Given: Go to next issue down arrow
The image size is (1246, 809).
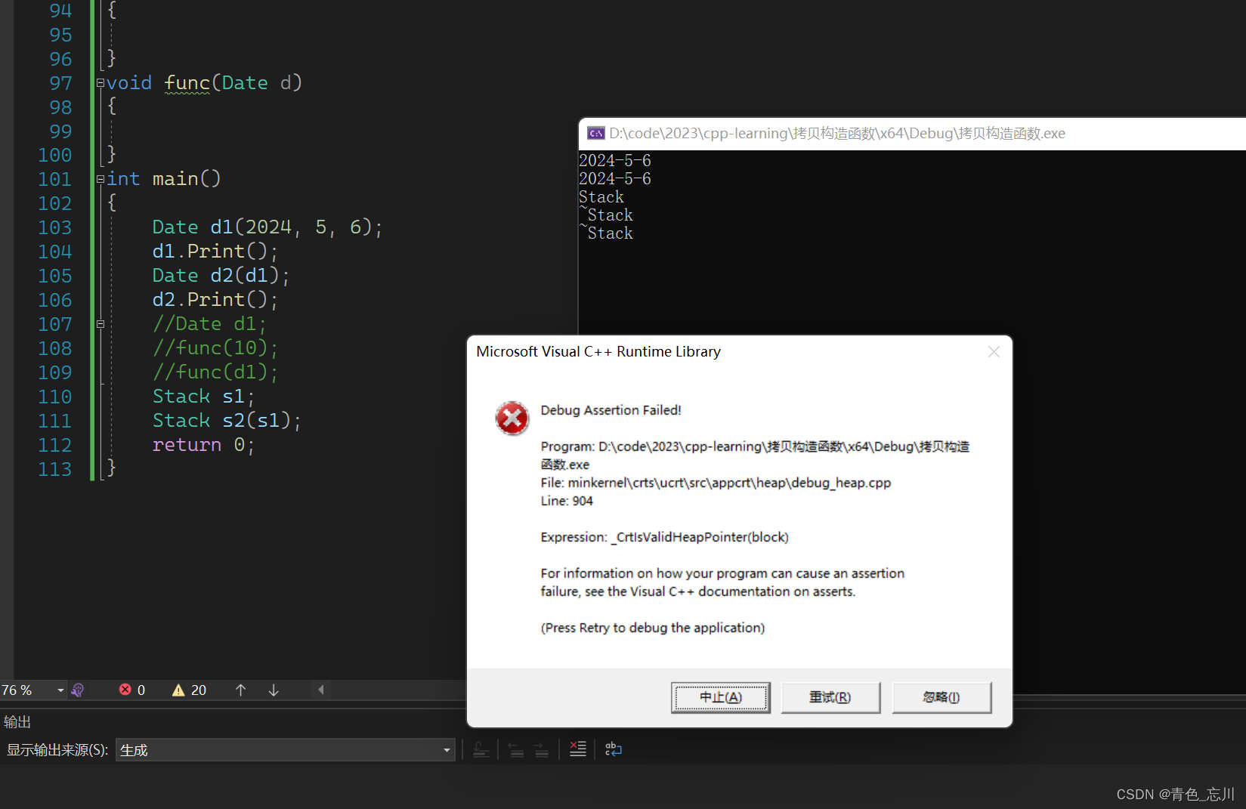Looking at the screenshot, I should (274, 690).
